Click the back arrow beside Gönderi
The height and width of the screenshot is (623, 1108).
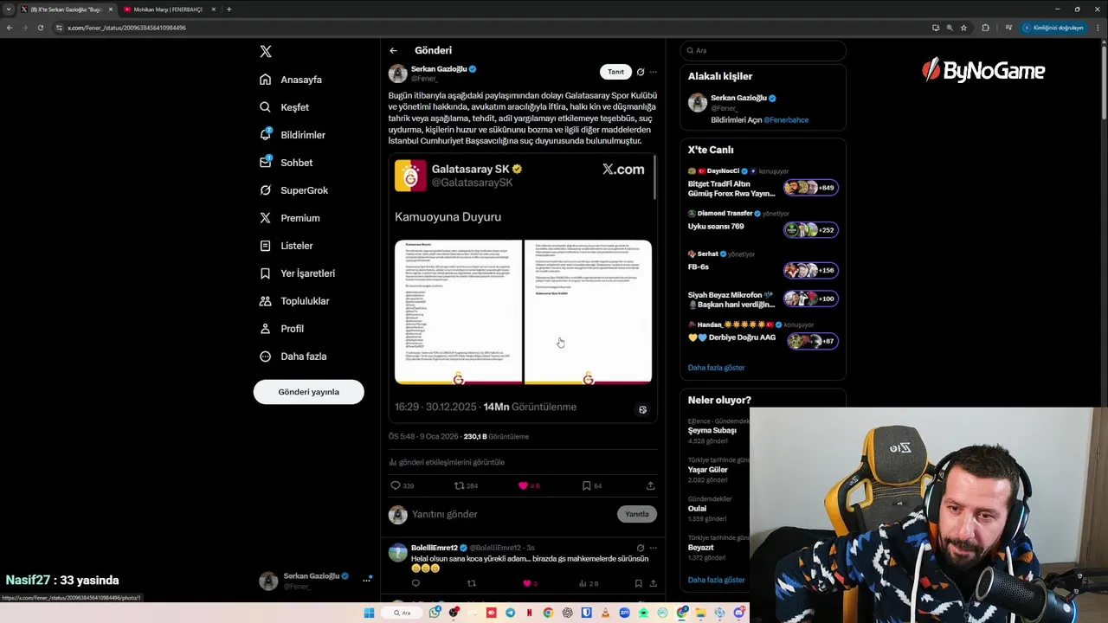(393, 51)
